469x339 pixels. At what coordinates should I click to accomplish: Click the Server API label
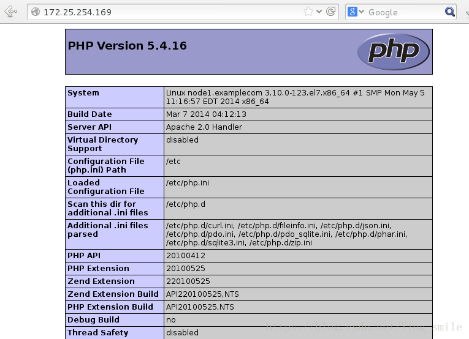point(90,127)
